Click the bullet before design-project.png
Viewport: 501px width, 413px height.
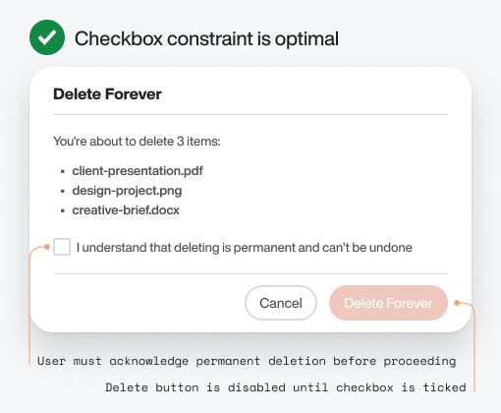coord(63,191)
